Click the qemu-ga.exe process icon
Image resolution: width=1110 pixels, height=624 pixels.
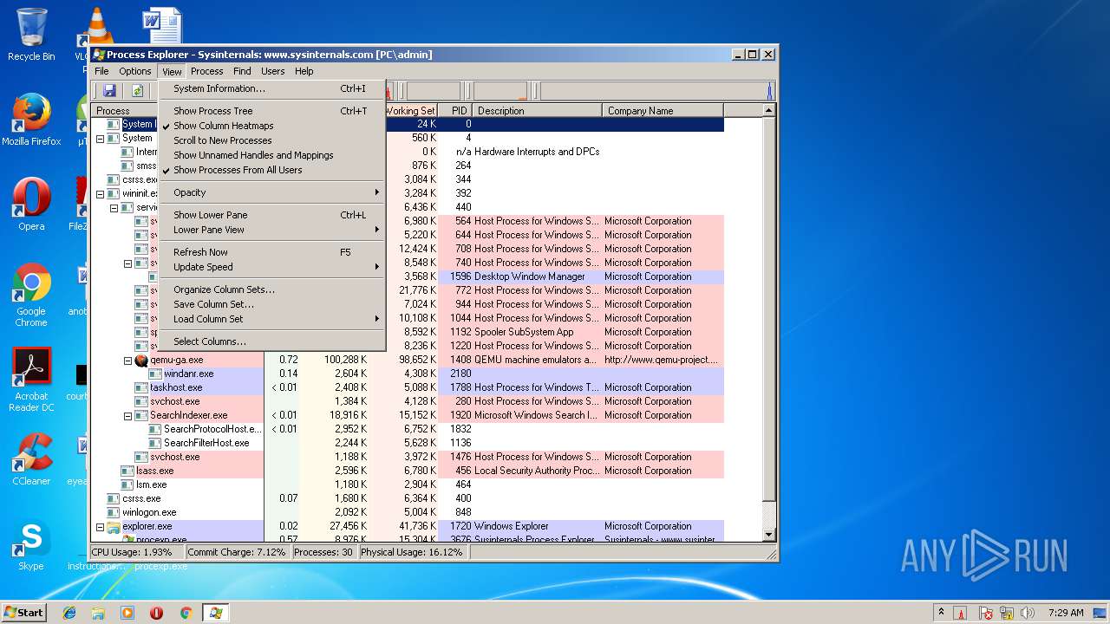(141, 360)
